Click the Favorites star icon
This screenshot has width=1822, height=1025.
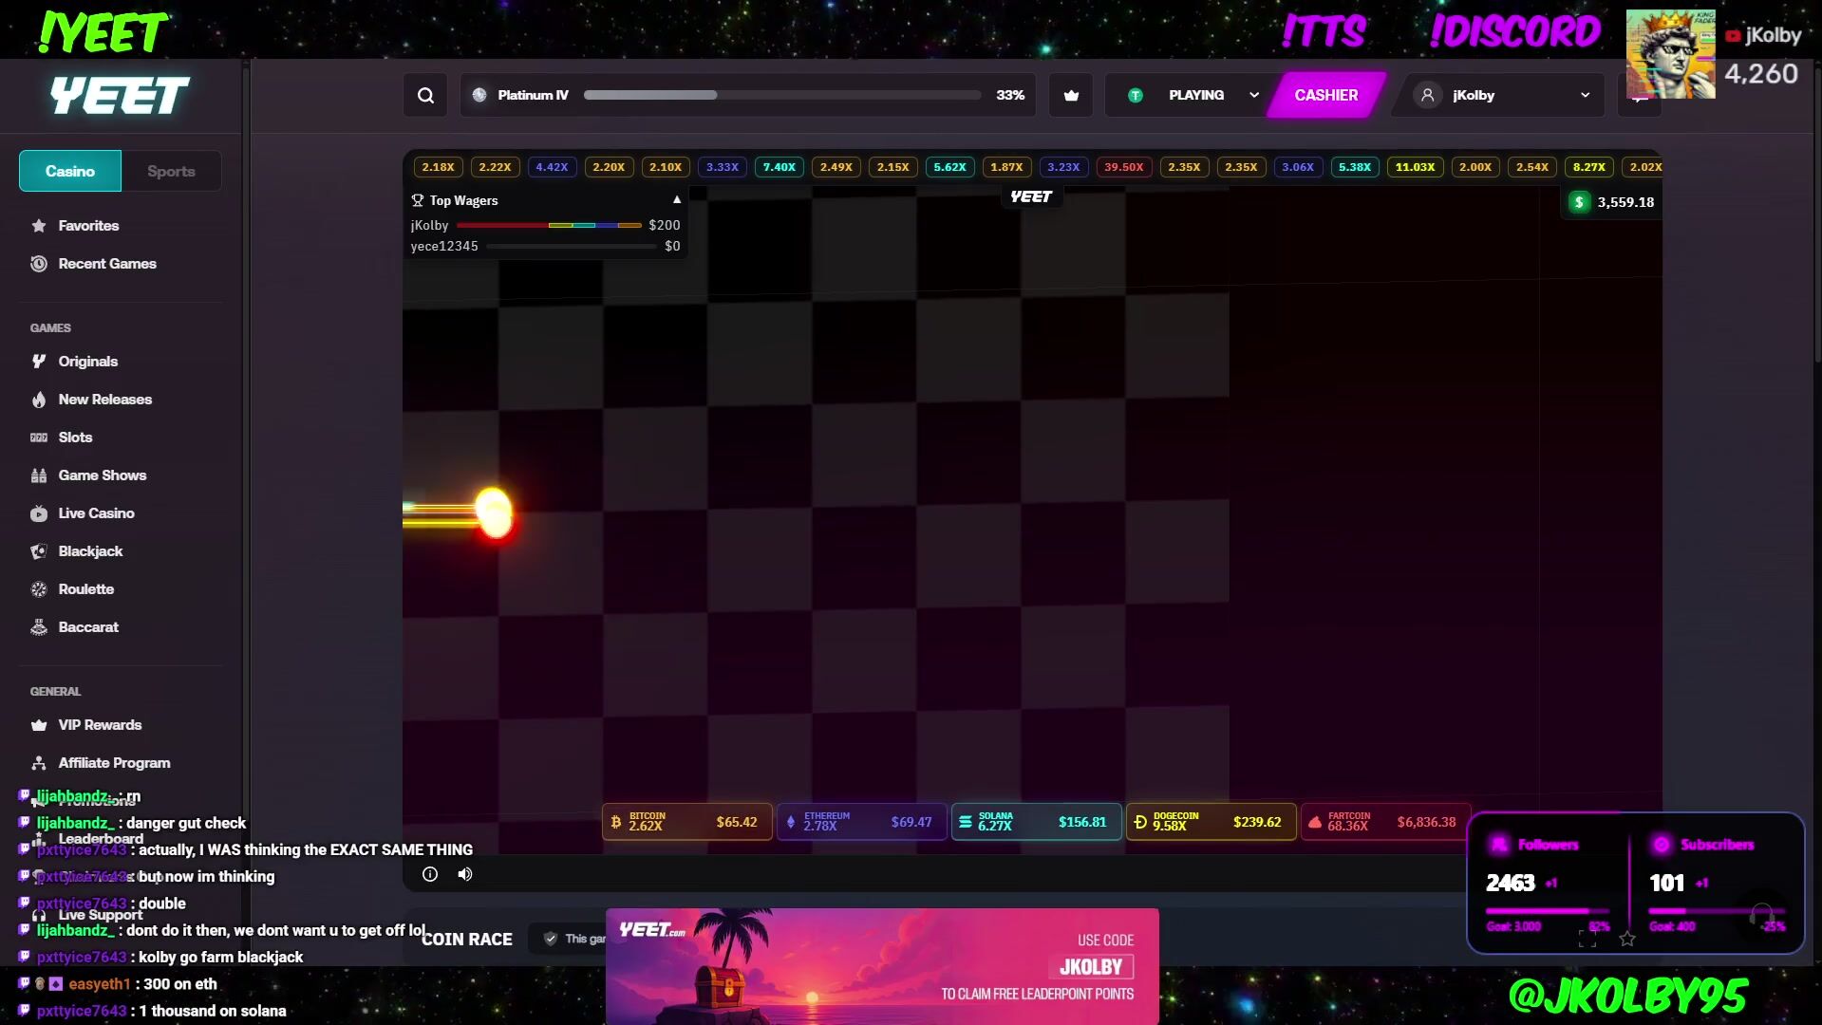tap(39, 226)
